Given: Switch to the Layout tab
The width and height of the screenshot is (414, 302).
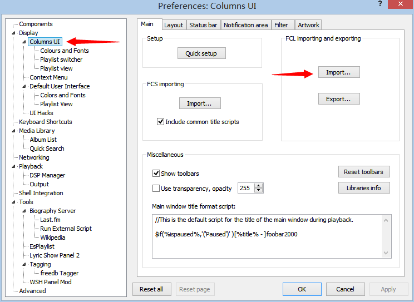Looking at the screenshot, I should 173,25.
